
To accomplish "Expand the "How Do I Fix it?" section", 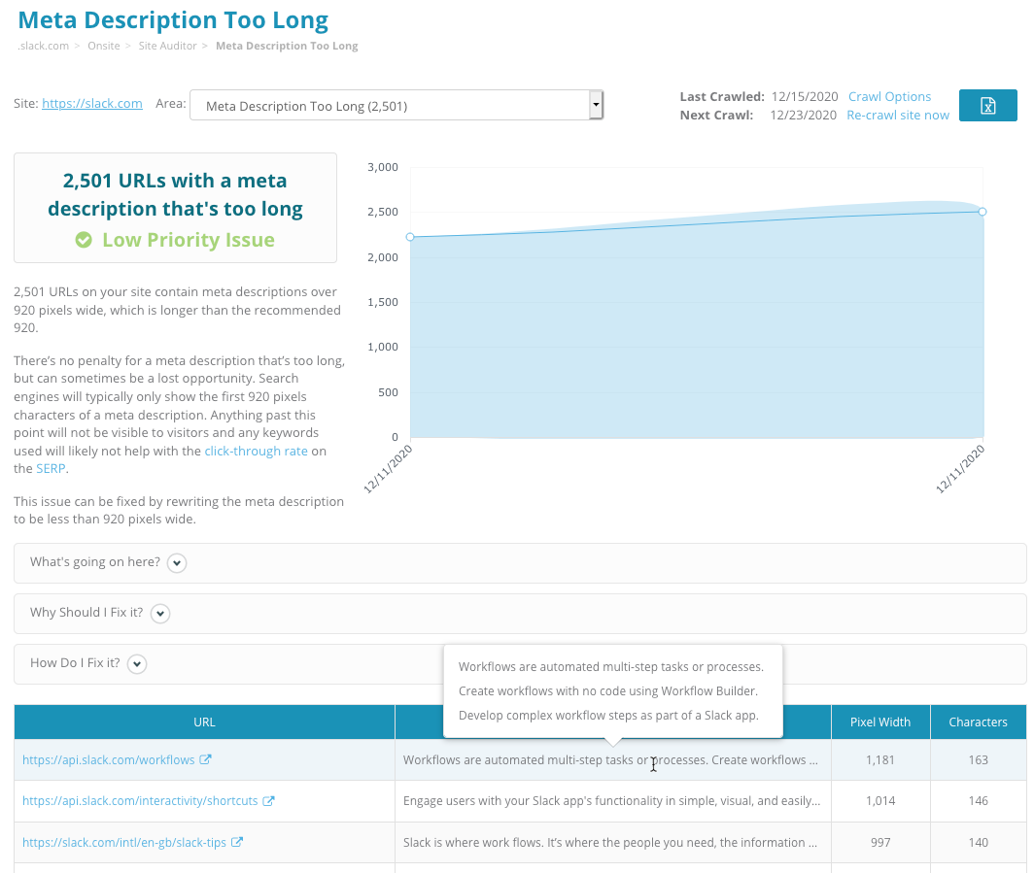I will [138, 664].
